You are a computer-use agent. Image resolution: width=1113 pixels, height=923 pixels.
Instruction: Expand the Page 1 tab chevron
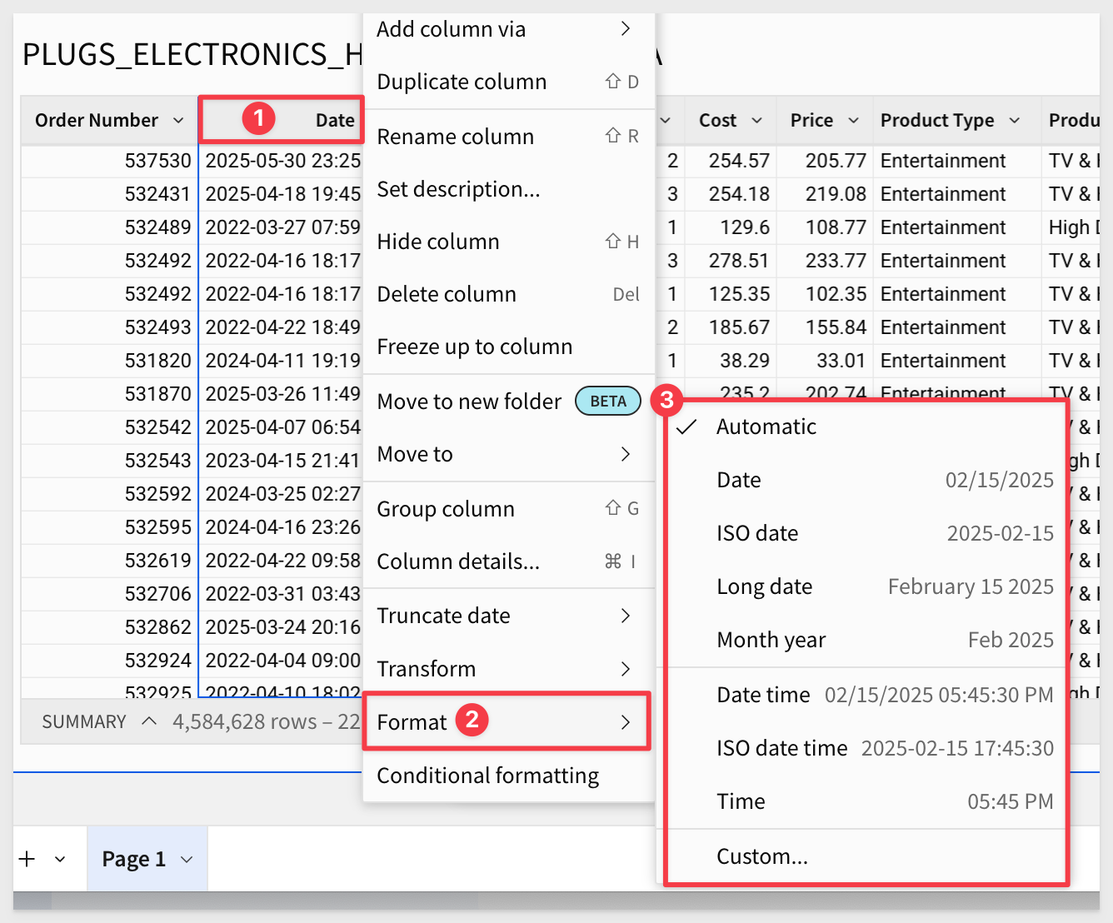187,860
